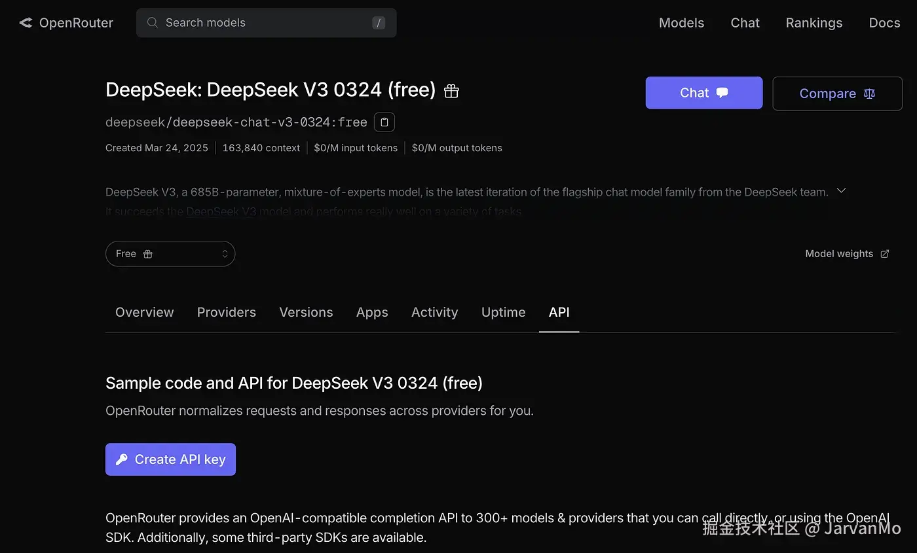Click the slash shortcut badge in search
Image resolution: width=917 pixels, height=553 pixels.
pyautogui.click(x=378, y=23)
